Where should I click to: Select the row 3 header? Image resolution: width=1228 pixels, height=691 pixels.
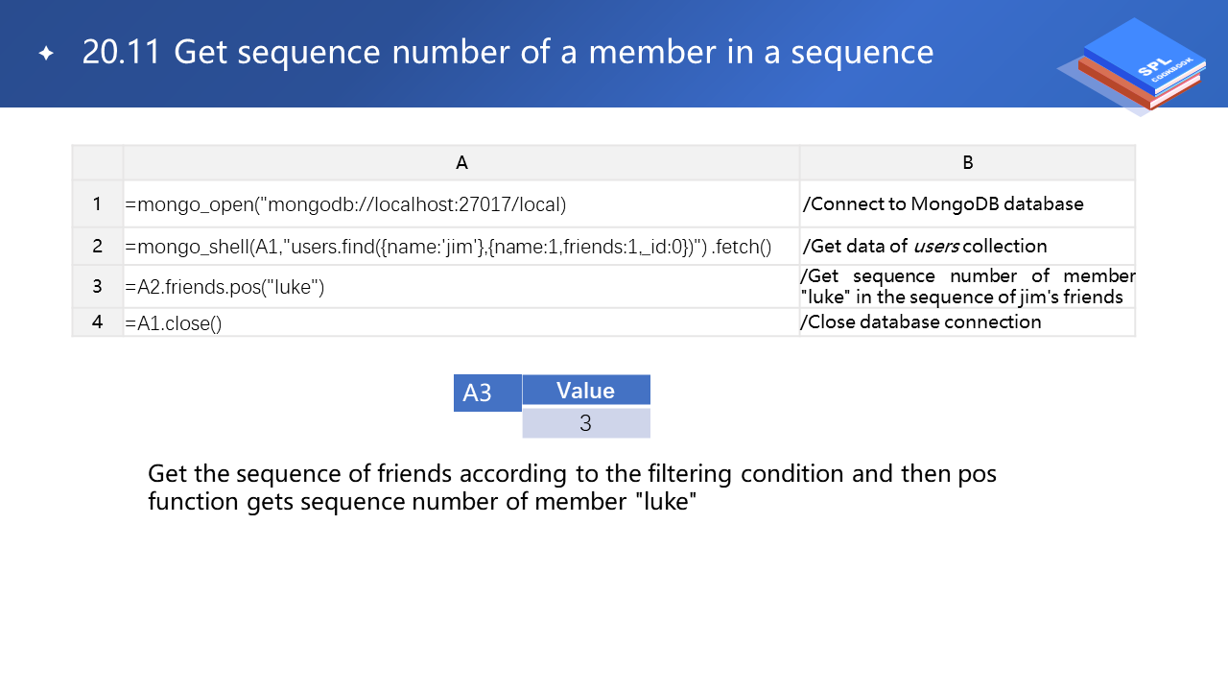97,287
